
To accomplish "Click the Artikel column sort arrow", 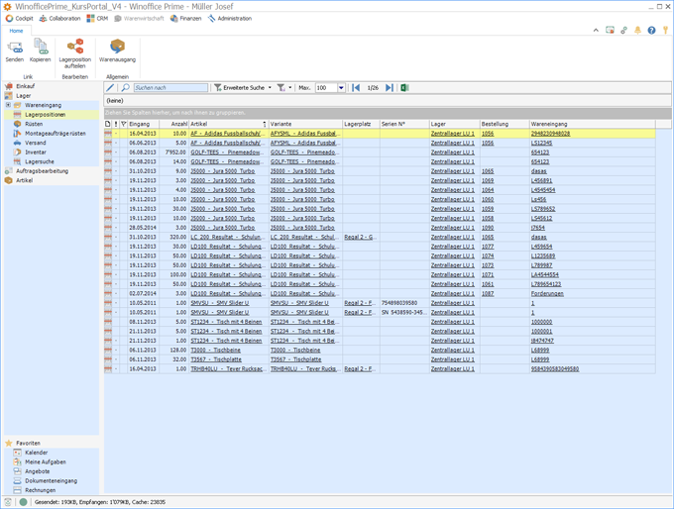I will 265,124.
